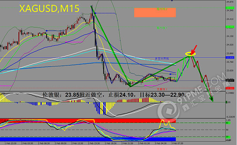
Task: Click the 91PME watermark logo circle
Action: tap(169, 112)
